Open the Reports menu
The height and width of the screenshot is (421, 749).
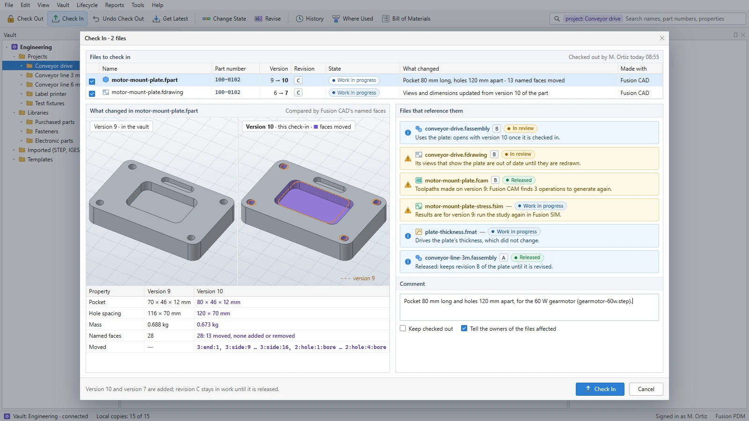point(115,5)
